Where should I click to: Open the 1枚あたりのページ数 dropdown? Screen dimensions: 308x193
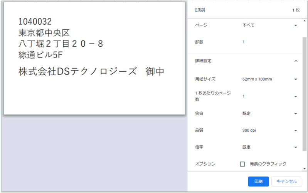pos(270,96)
